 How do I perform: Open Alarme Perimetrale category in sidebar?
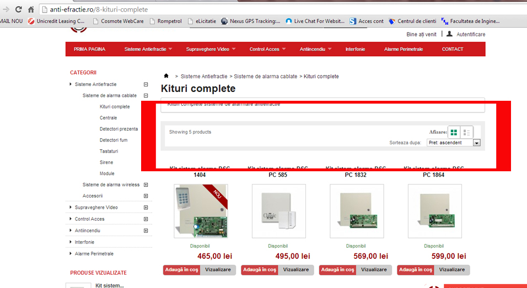click(x=94, y=254)
